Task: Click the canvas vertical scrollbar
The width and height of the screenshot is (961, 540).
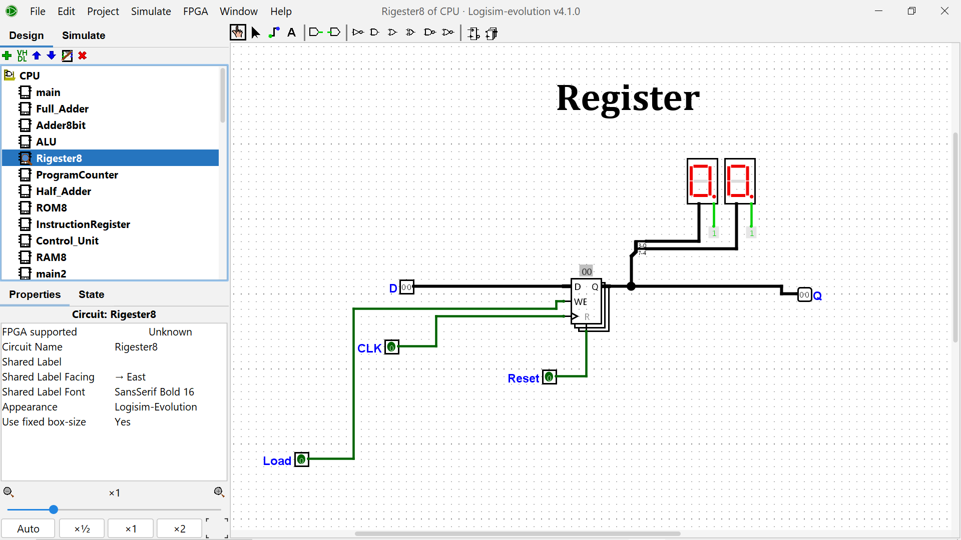Action: coord(955,237)
